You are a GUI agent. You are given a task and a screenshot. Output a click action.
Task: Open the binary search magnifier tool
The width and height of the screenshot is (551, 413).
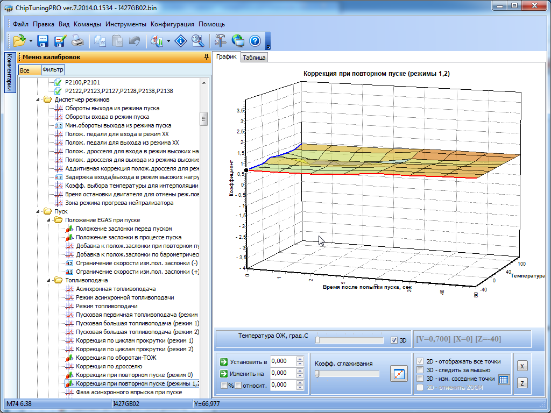(x=197, y=40)
